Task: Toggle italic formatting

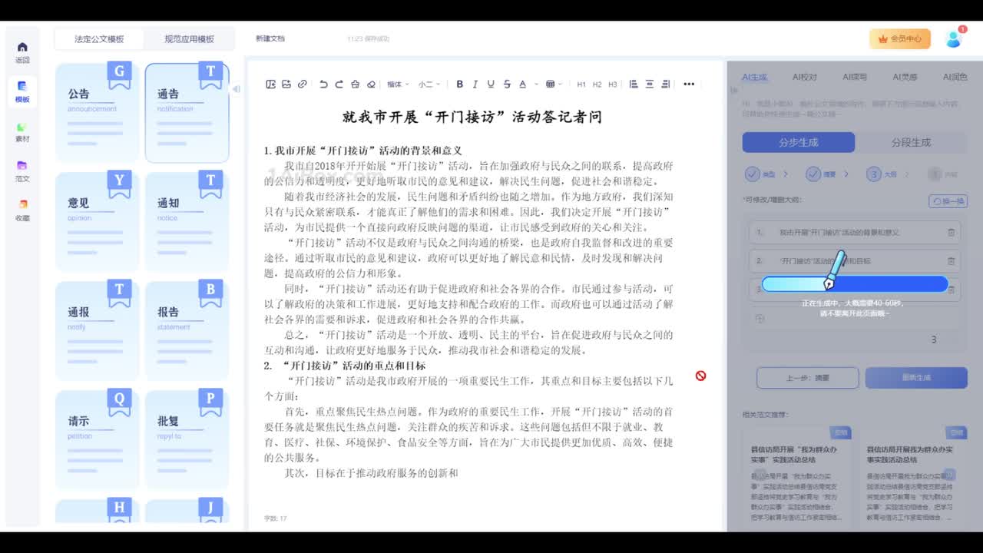Action: 475,84
